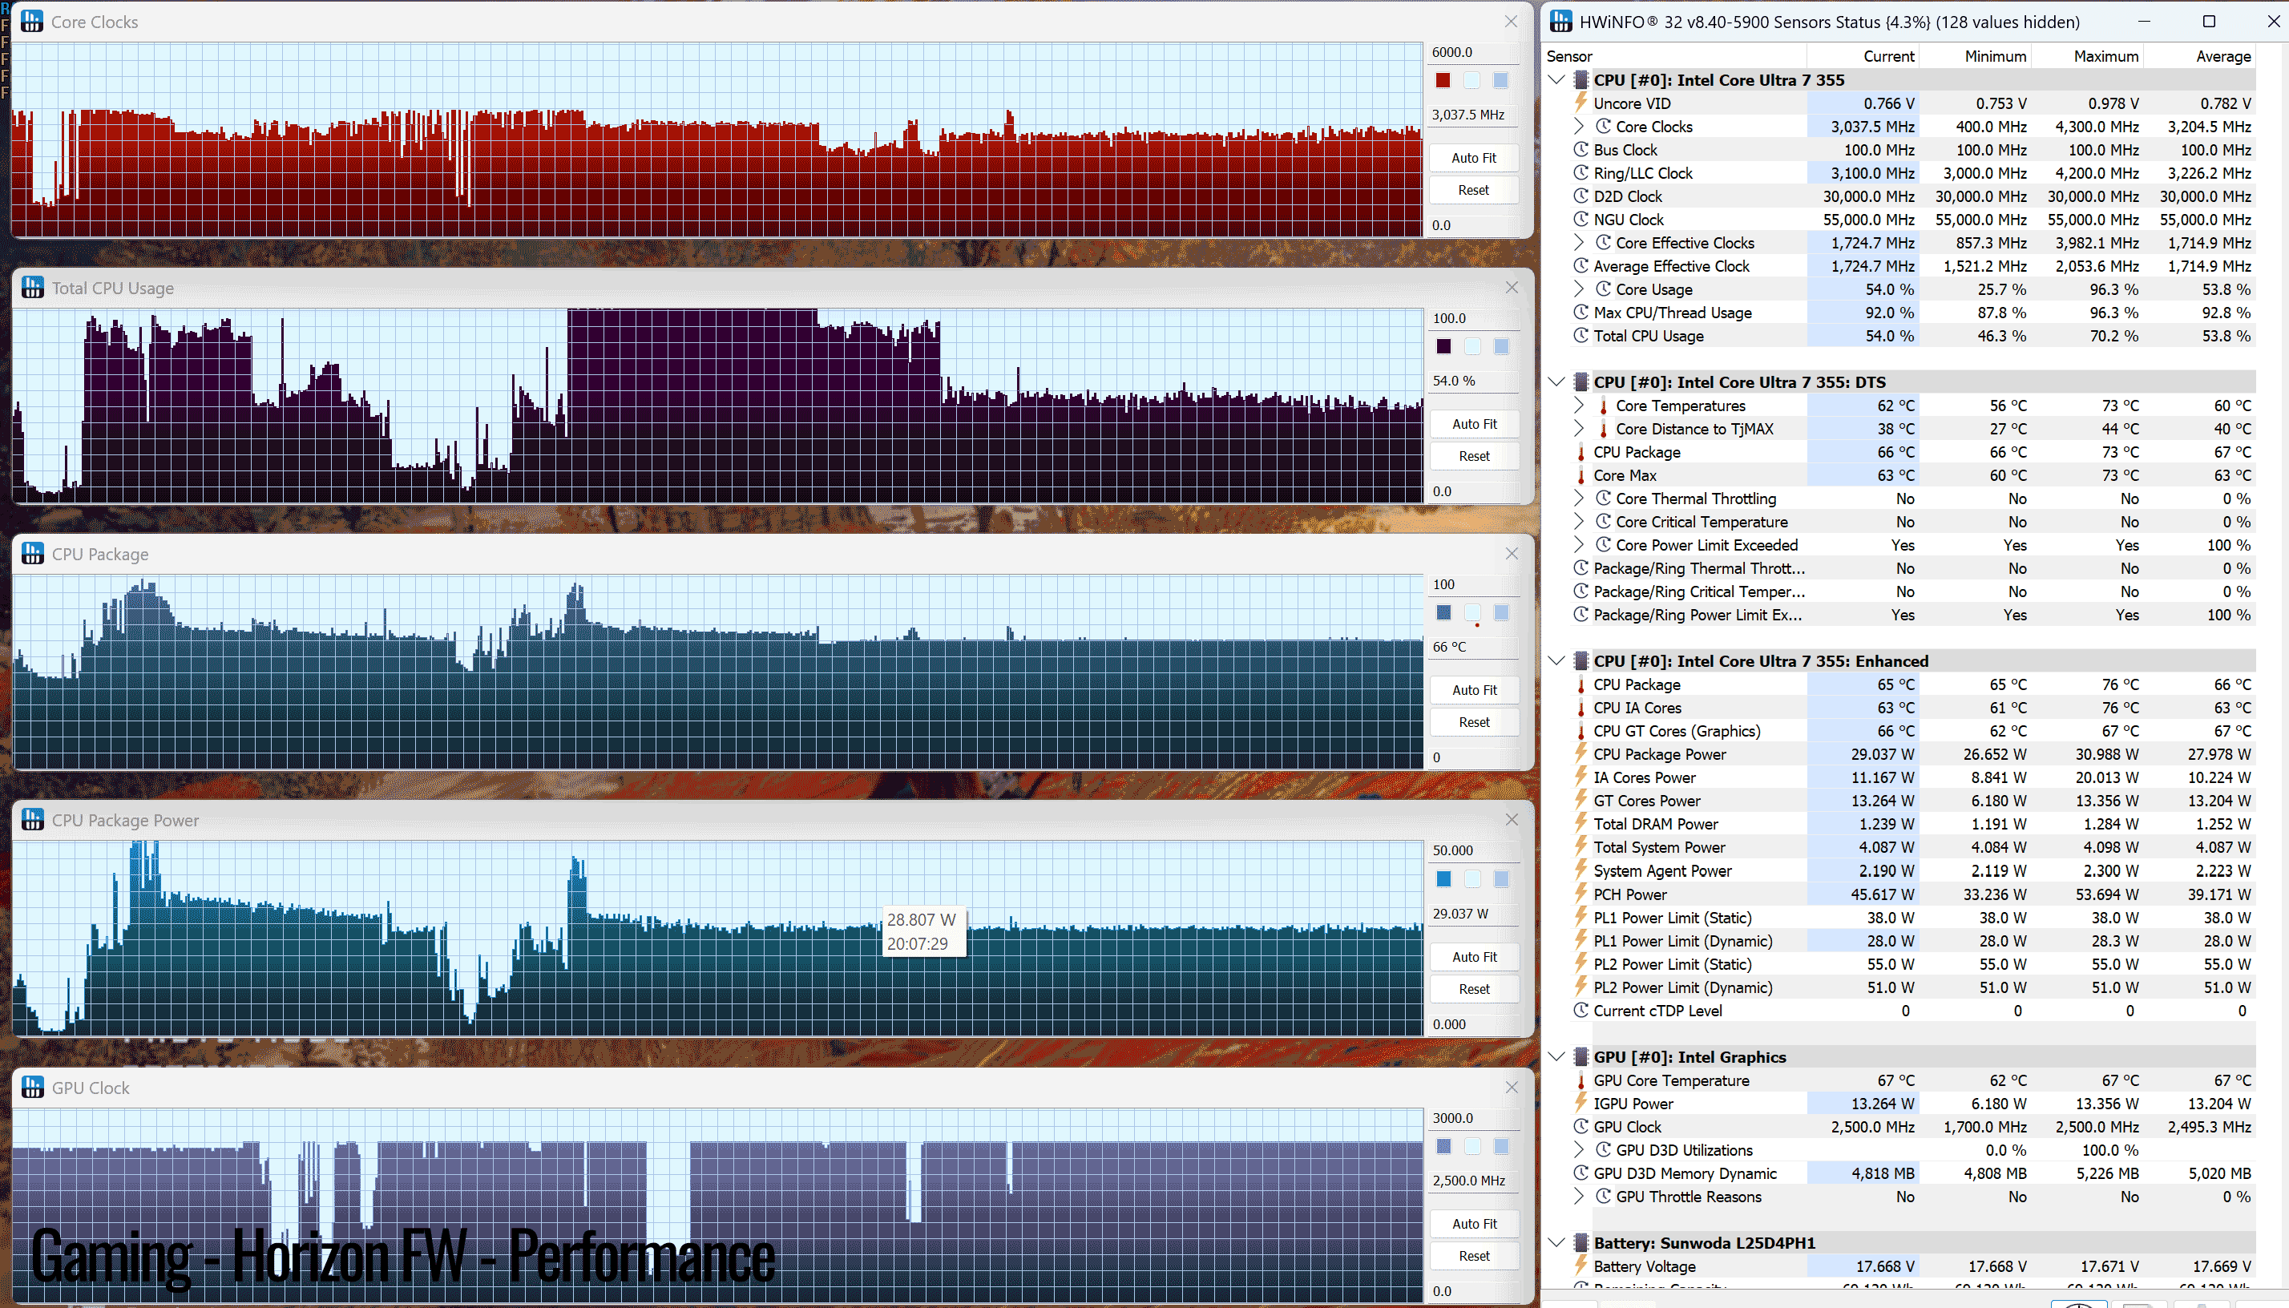This screenshot has height=1308, width=2289.
Task: Click the HWiNFO icon in Sensors Status title bar
Action: (1561, 22)
